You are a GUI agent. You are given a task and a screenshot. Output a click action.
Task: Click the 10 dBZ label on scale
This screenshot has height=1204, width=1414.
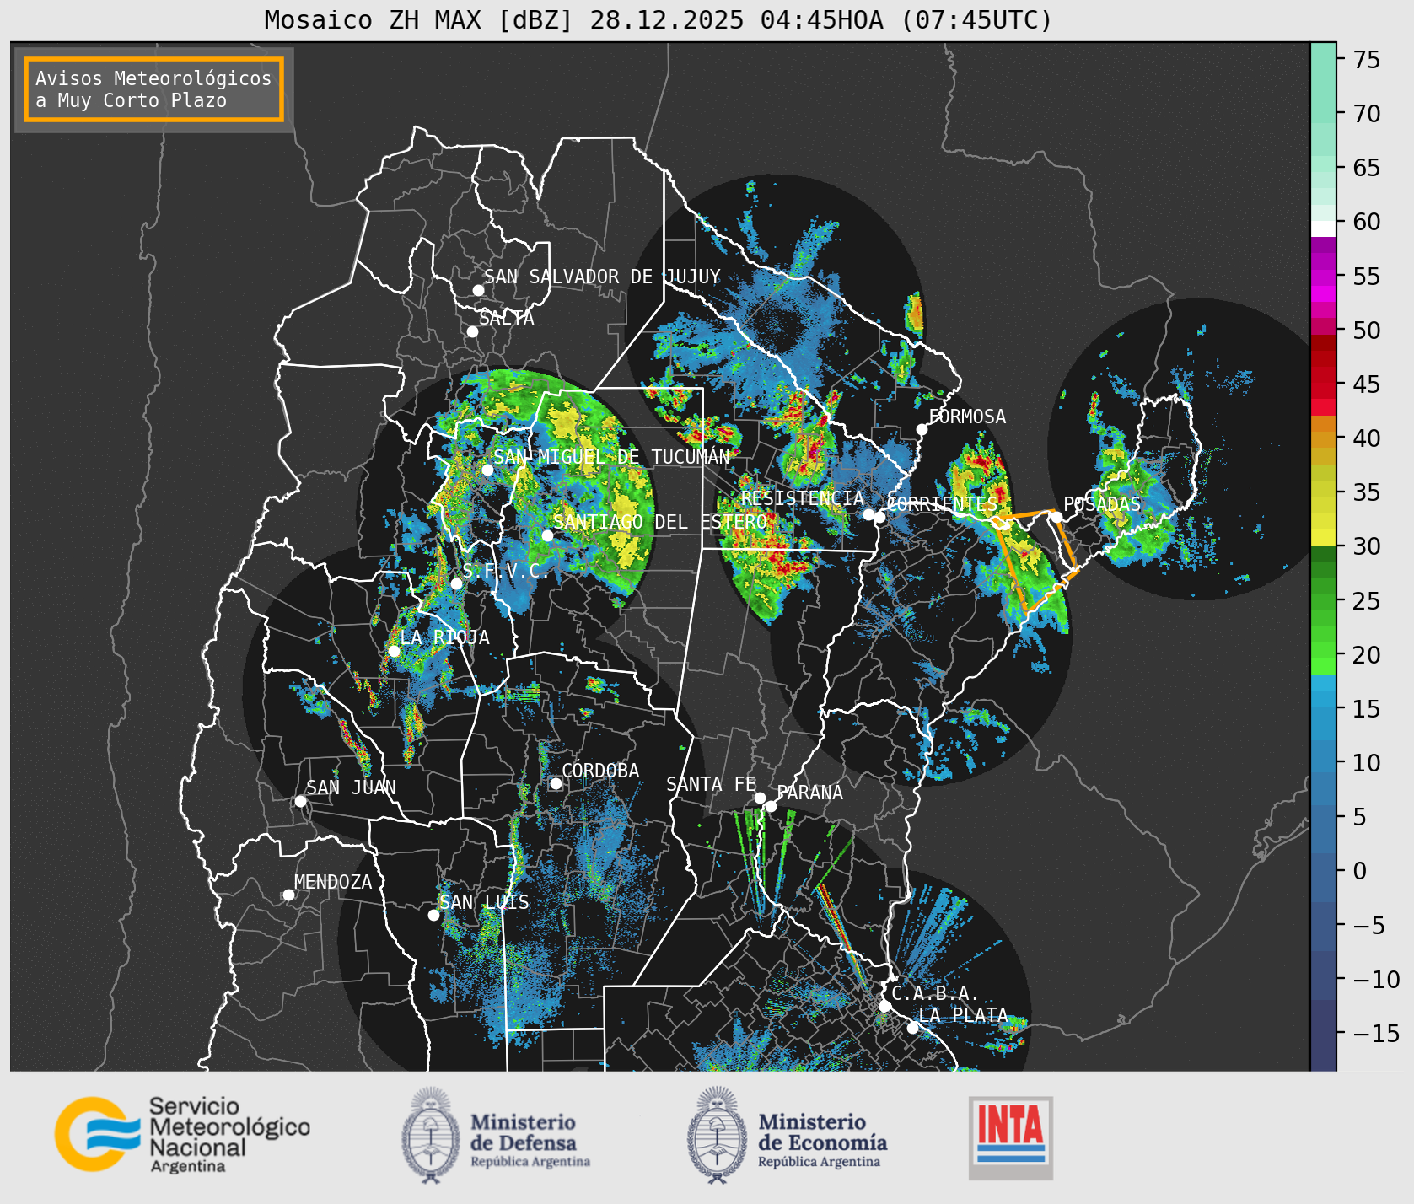(x=1367, y=763)
